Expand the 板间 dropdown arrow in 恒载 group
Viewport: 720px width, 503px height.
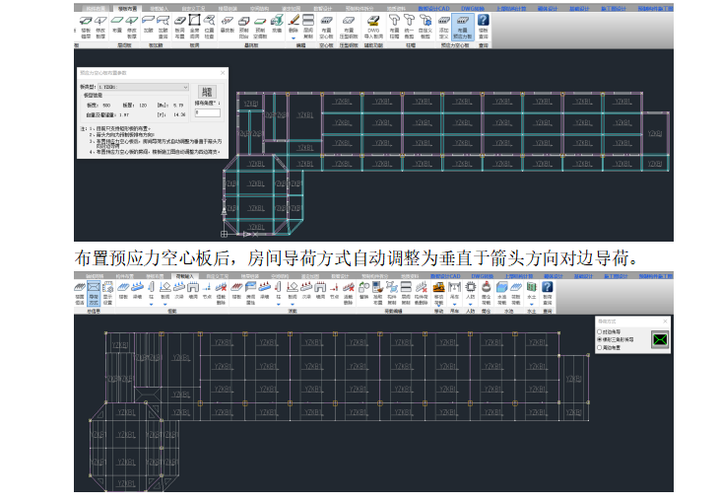click(x=164, y=305)
